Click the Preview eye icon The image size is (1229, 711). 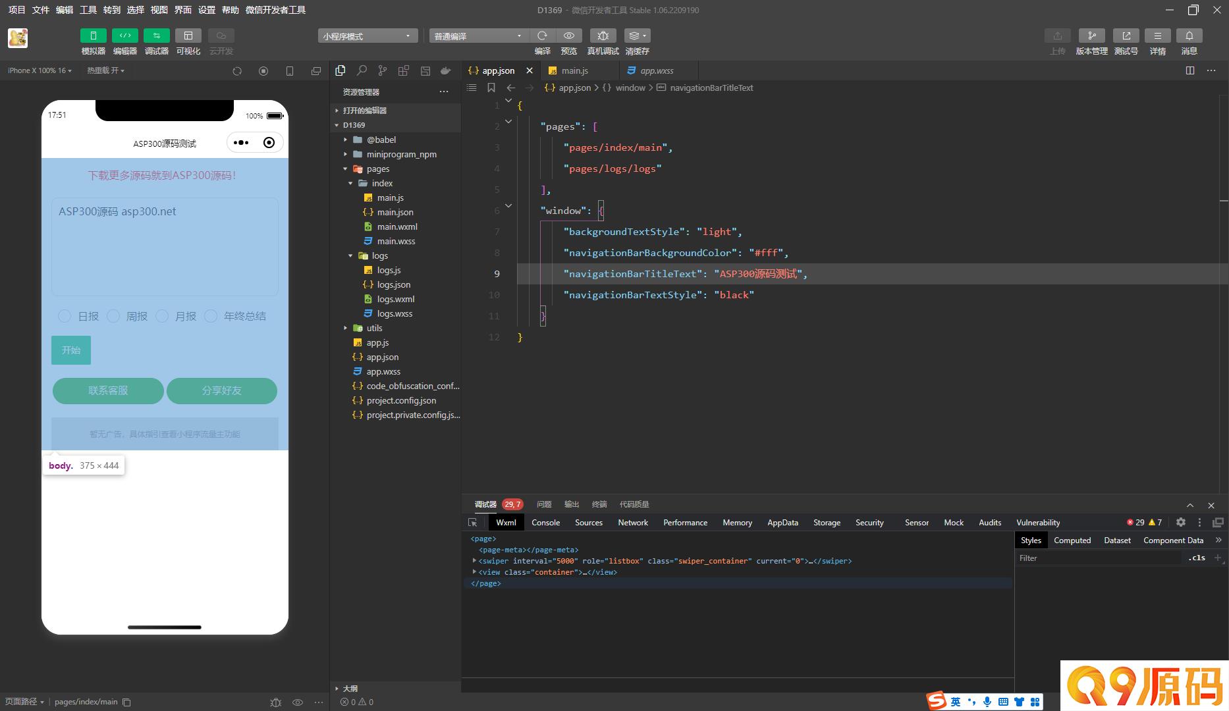pyautogui.click(x=568, y=36)
